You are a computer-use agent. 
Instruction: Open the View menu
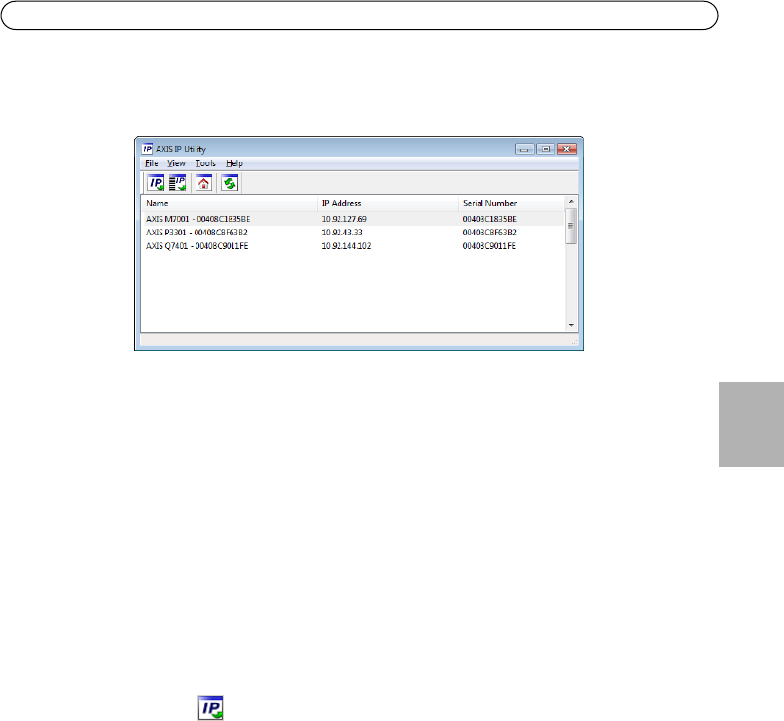click(x=176, y=163)
